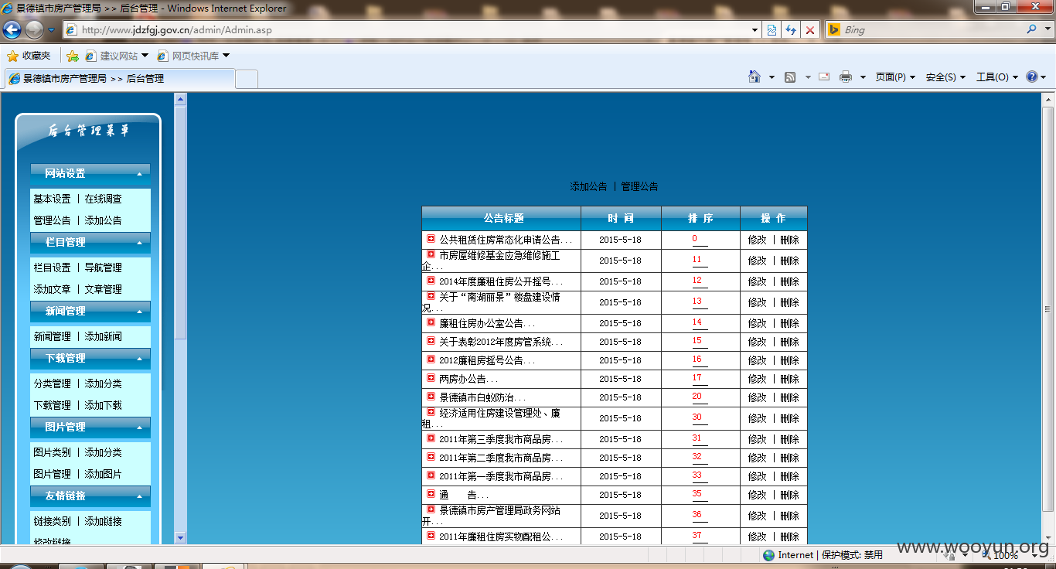This screenshot has width=1056, height=569.
Task: Click the Bing search magnifier icon
Action: pyautogui.click(x=1032, y=29)
